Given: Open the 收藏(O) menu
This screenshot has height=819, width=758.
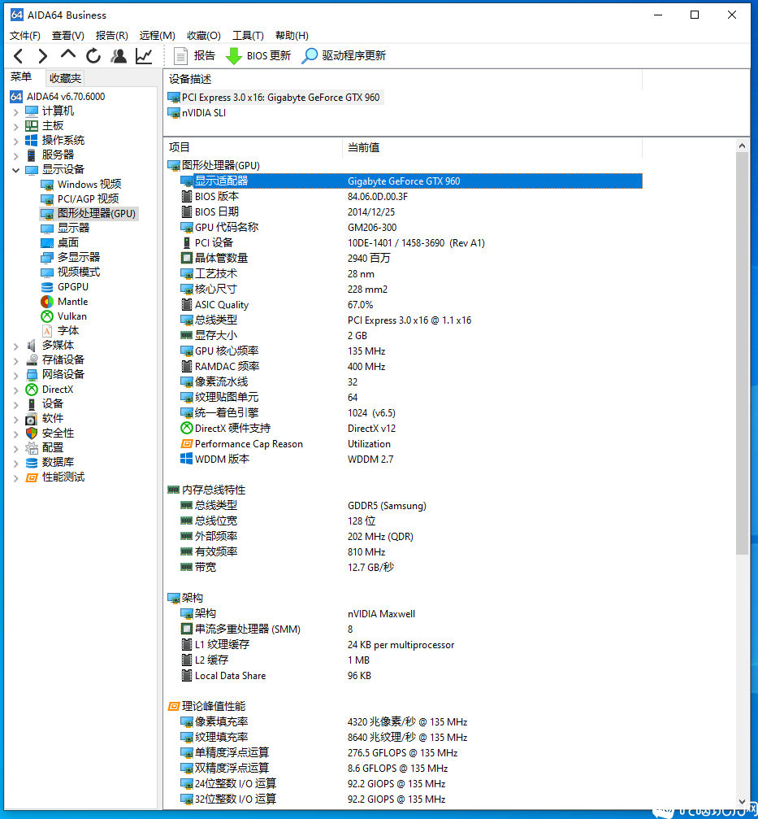Looking at the screenshot, I should click(203, 36).
